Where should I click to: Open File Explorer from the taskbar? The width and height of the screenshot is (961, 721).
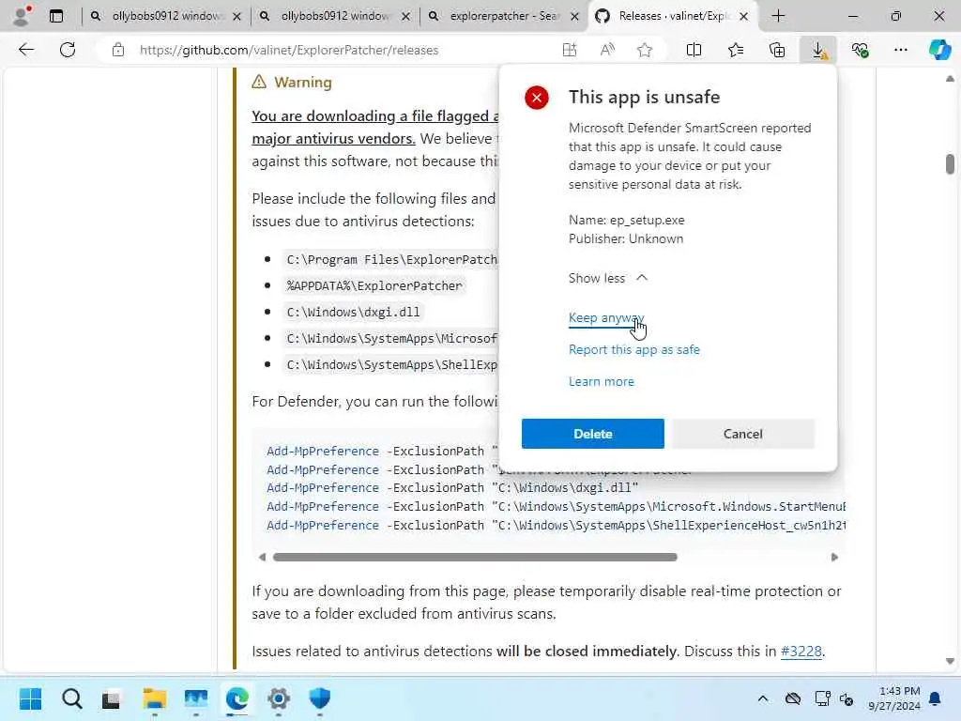pyautogui.click(x=155, y=698)
